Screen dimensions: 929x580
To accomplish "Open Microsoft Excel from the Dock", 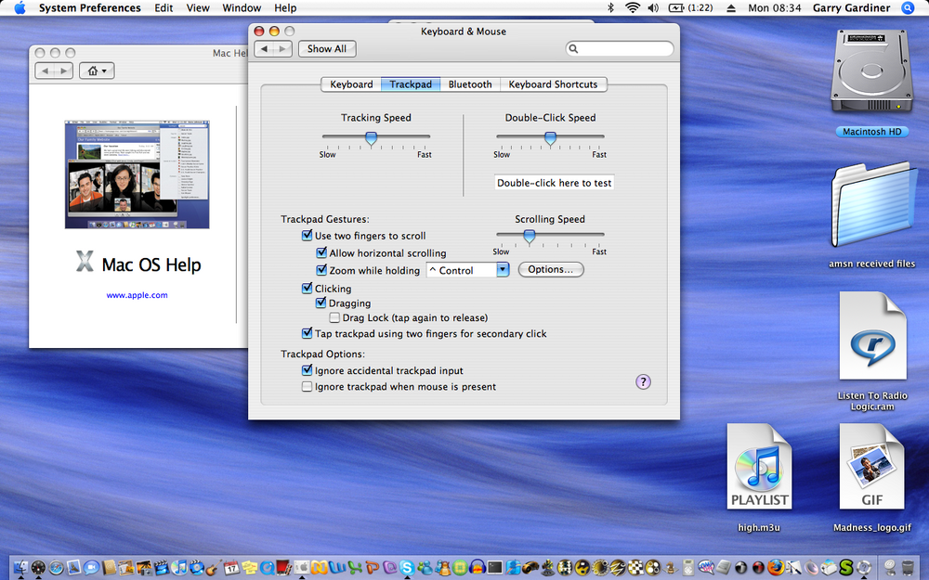I will tap(355, 568).
